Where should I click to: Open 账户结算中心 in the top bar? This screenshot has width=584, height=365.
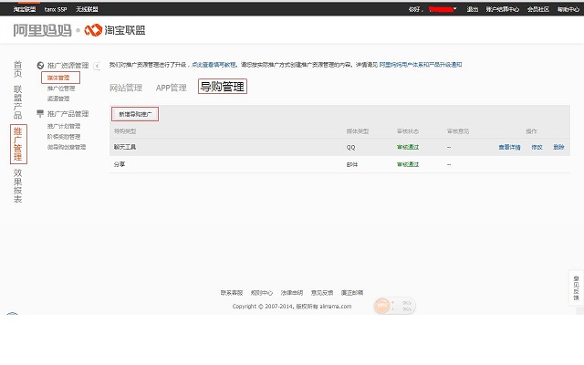(x=503, y=9)
